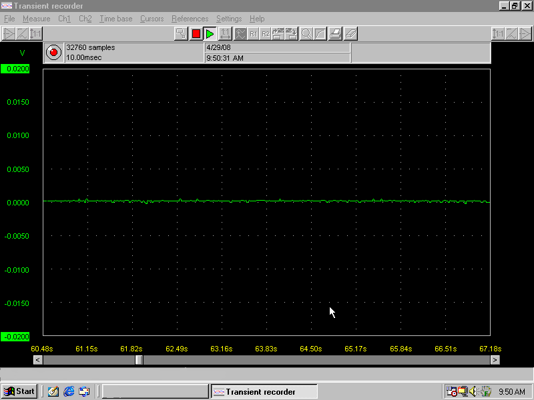
Task: Open the Measure menu
Action: point(36,19)
